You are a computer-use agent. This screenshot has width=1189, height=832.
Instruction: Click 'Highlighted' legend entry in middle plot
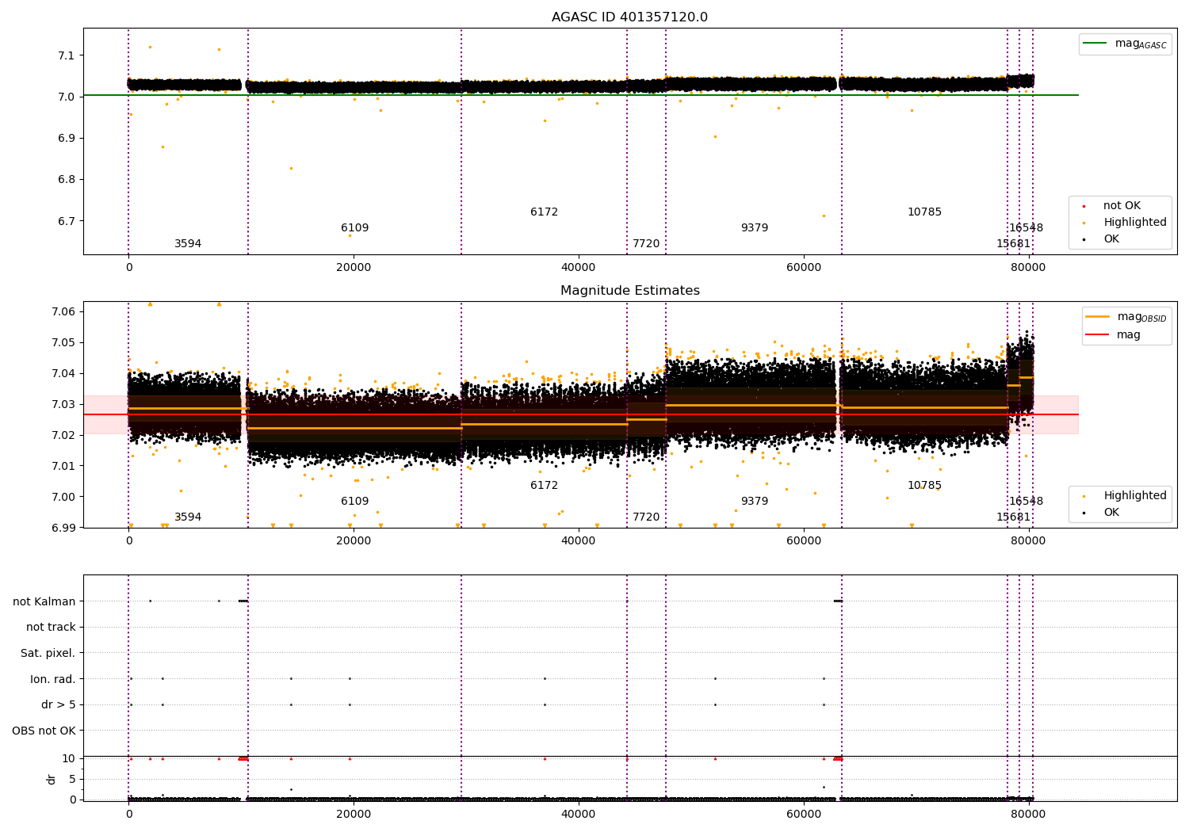pyautogui.click(x=1124, y=496)
